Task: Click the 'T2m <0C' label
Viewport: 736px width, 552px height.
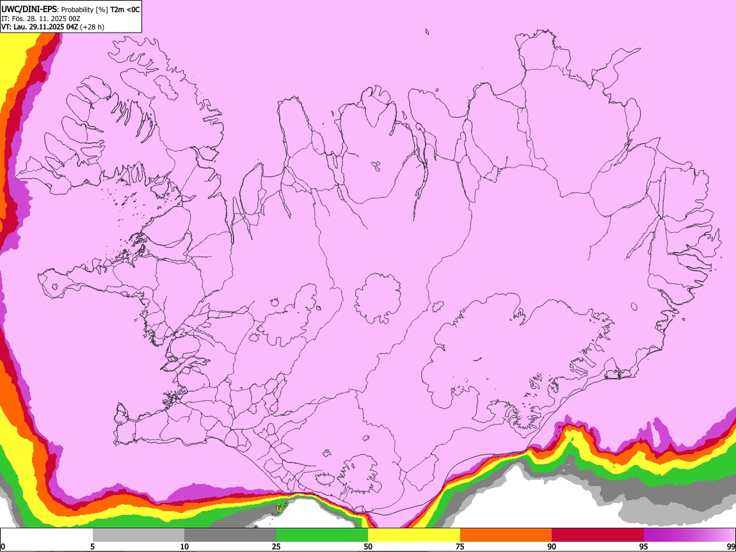Action: tap(125, 10)
